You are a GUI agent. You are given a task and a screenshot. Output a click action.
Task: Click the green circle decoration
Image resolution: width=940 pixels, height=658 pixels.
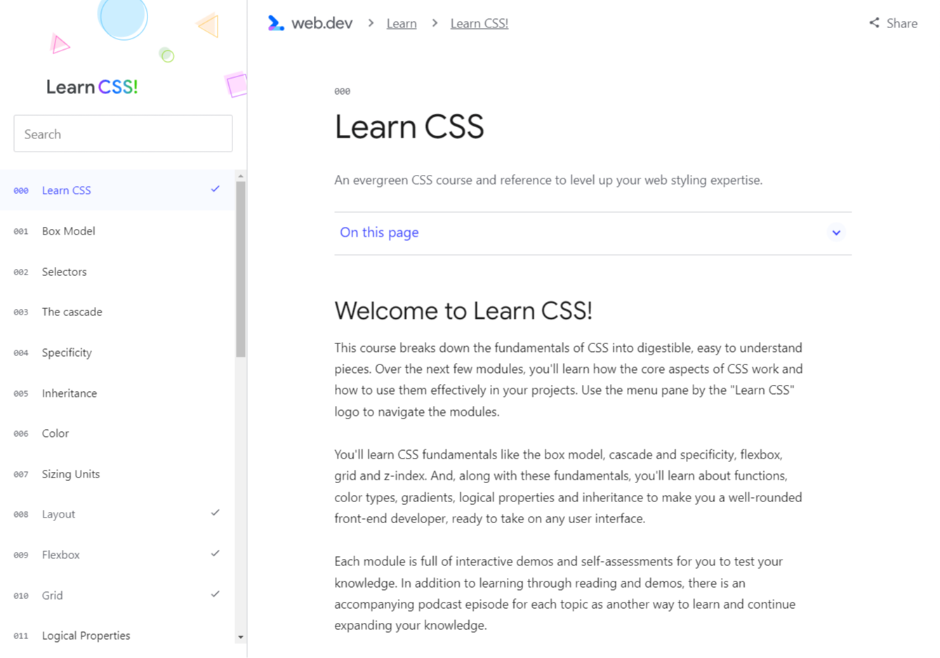click(x=167, y=55)
